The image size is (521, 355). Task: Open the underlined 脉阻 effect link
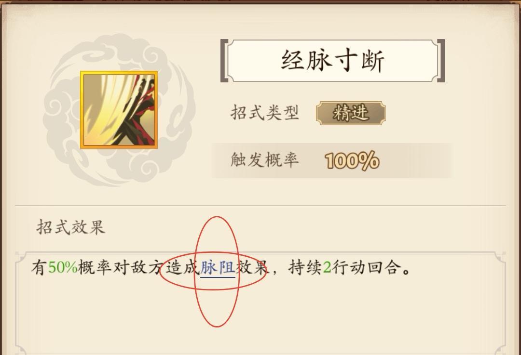click(x=218, y=267)
